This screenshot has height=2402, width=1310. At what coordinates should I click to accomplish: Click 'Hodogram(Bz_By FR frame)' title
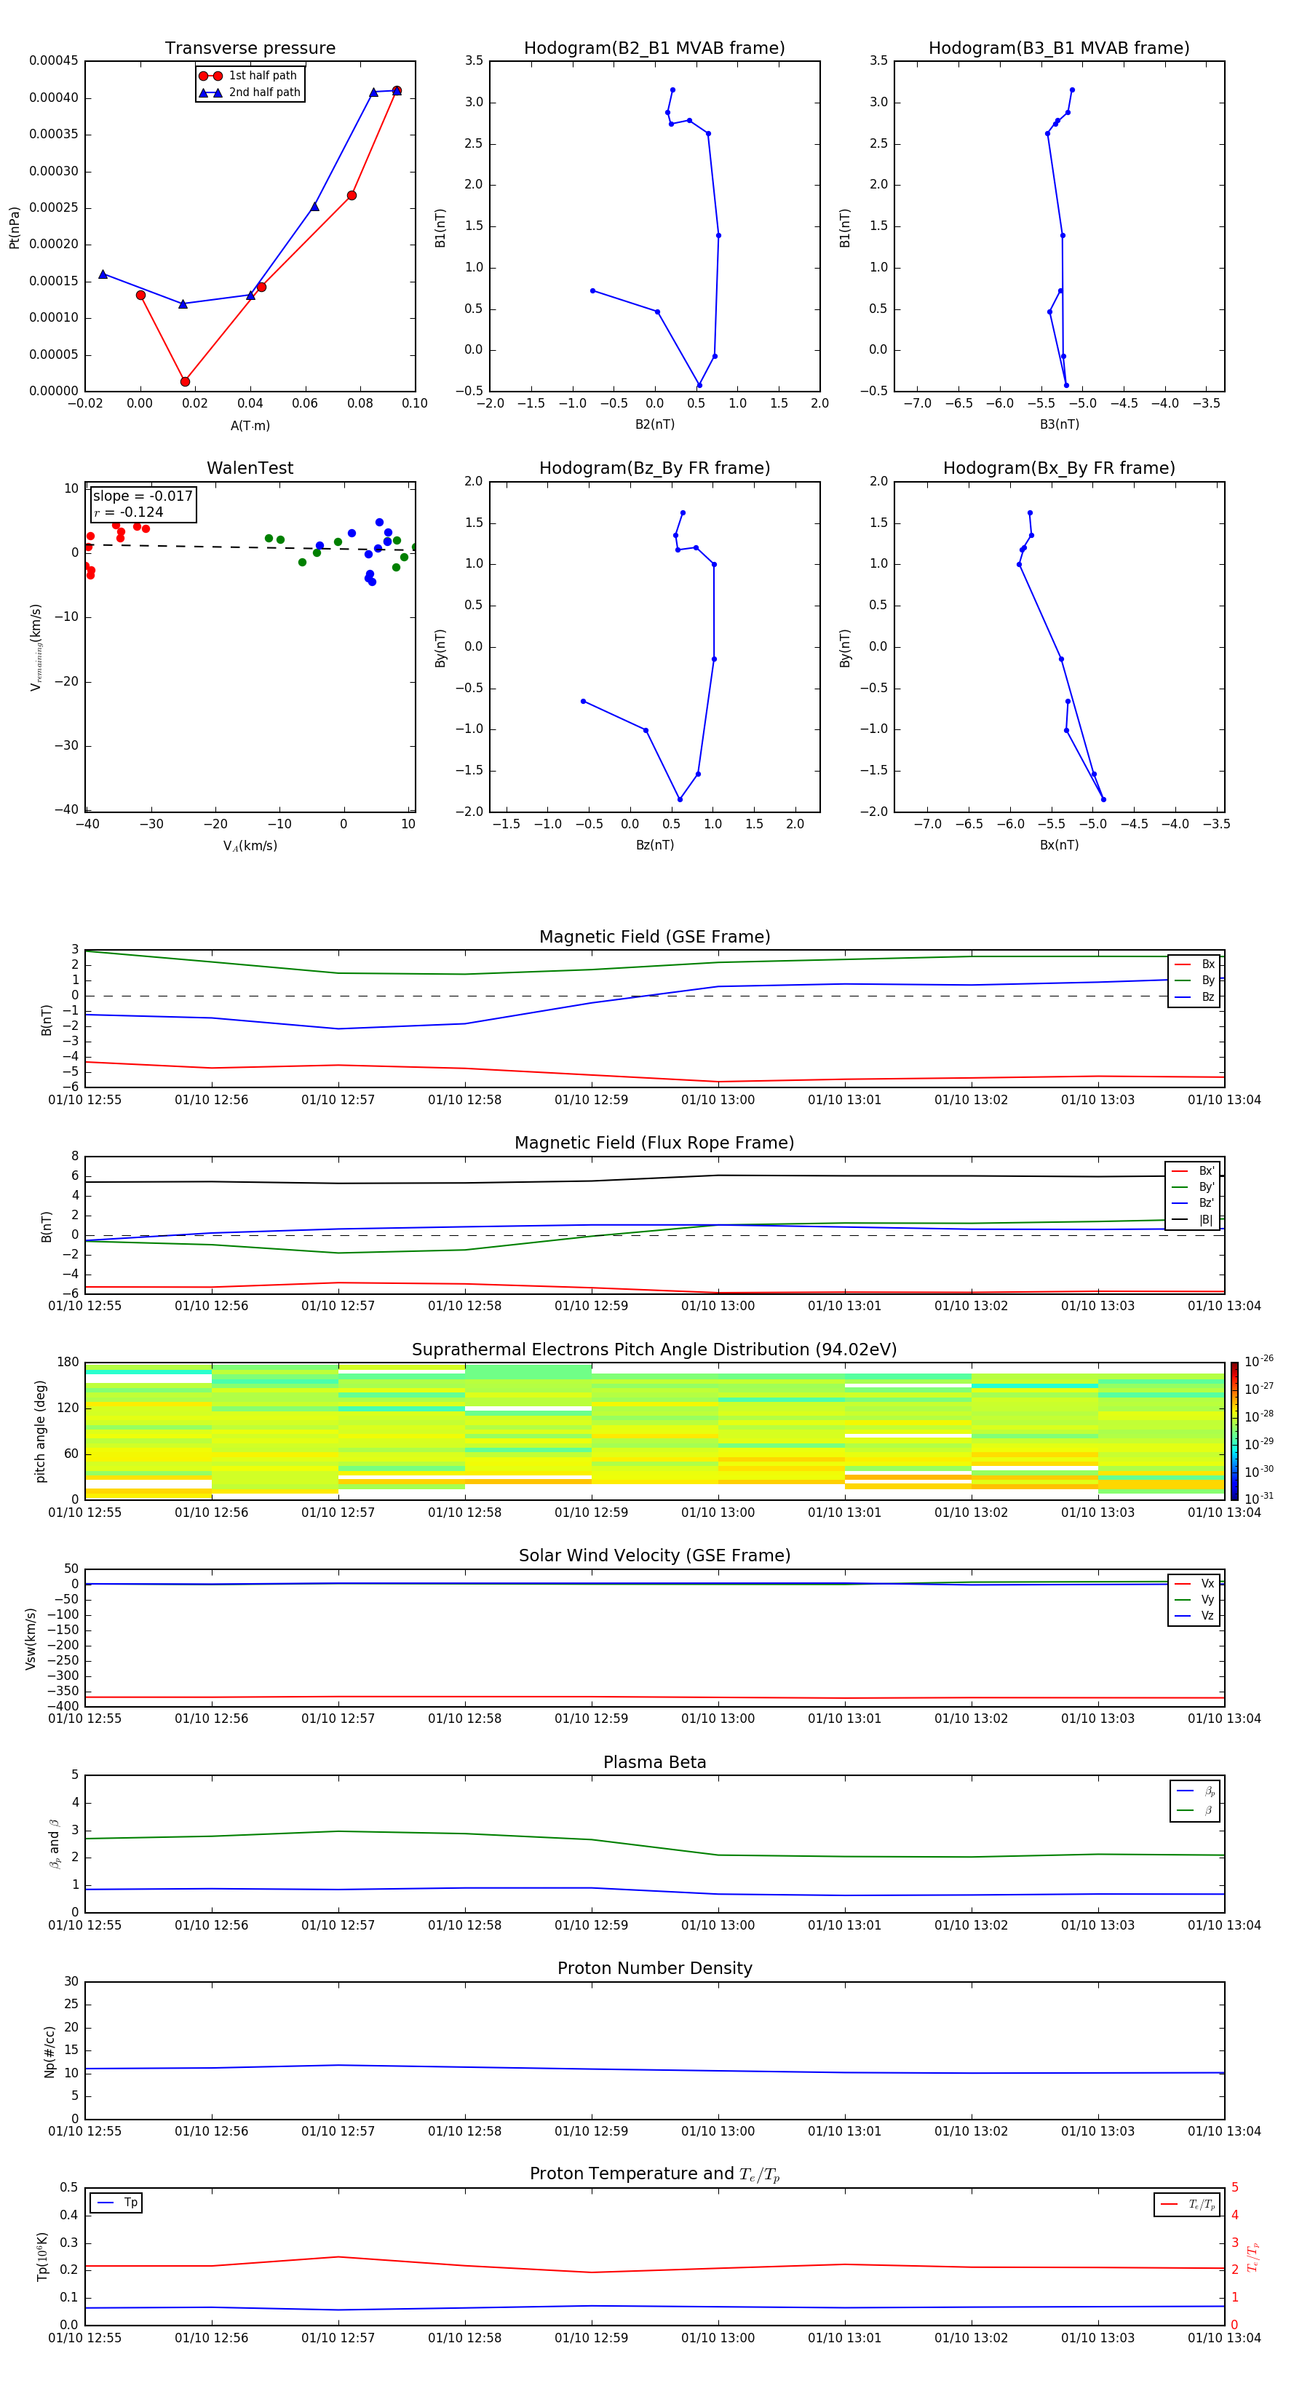tap(654, 468)
